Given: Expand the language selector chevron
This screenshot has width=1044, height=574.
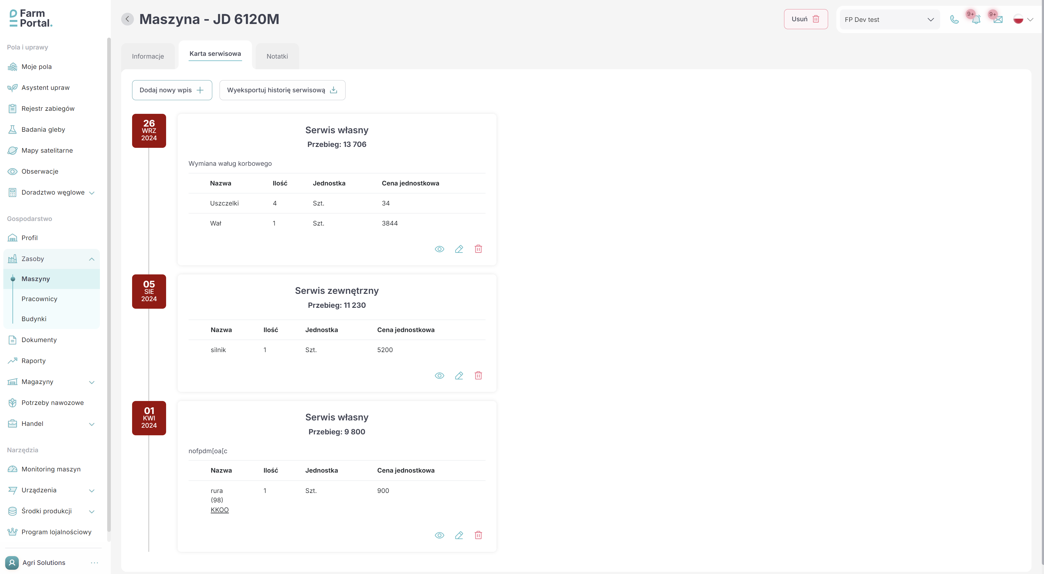Looking at the screenshot, I should 1030,19.
